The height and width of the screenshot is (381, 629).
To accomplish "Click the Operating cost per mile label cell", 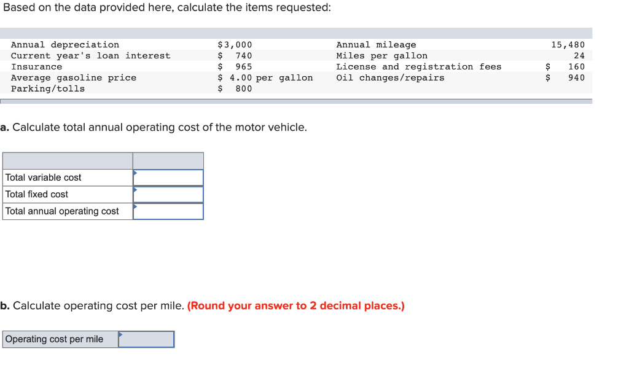I will [x=58, y=339].
